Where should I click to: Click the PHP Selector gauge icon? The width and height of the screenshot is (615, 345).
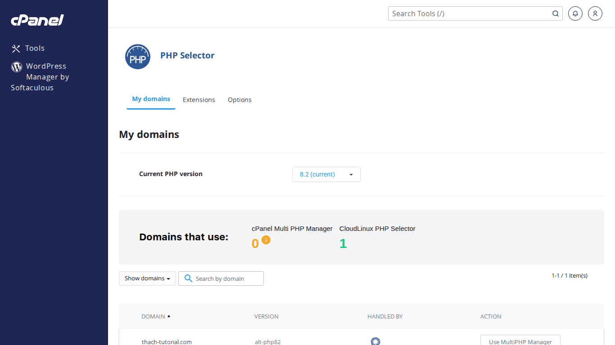[137, 57]
